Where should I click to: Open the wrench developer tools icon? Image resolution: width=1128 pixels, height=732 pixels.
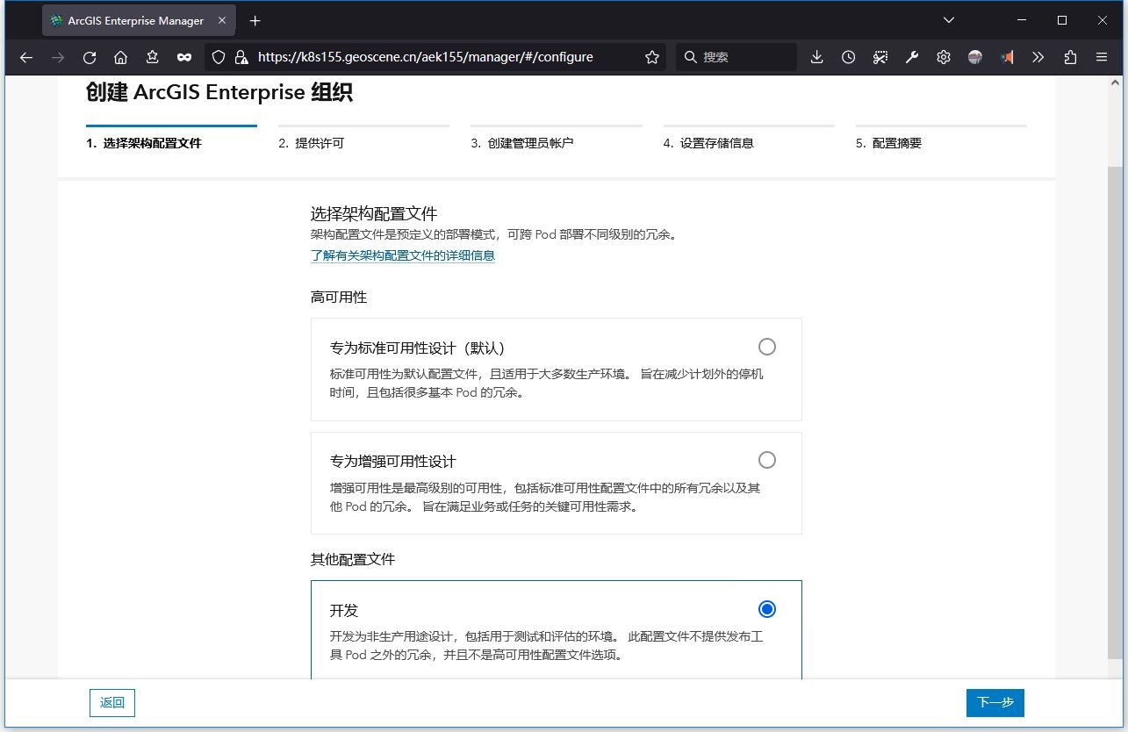click(912, 57)
